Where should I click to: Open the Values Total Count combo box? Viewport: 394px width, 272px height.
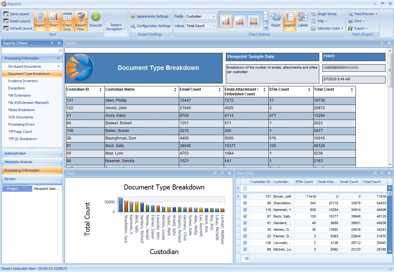201,26
